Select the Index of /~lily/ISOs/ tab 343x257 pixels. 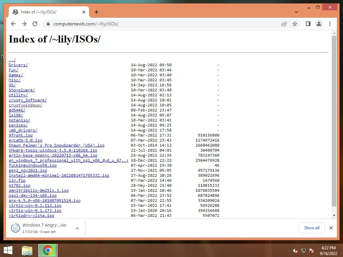49,12
